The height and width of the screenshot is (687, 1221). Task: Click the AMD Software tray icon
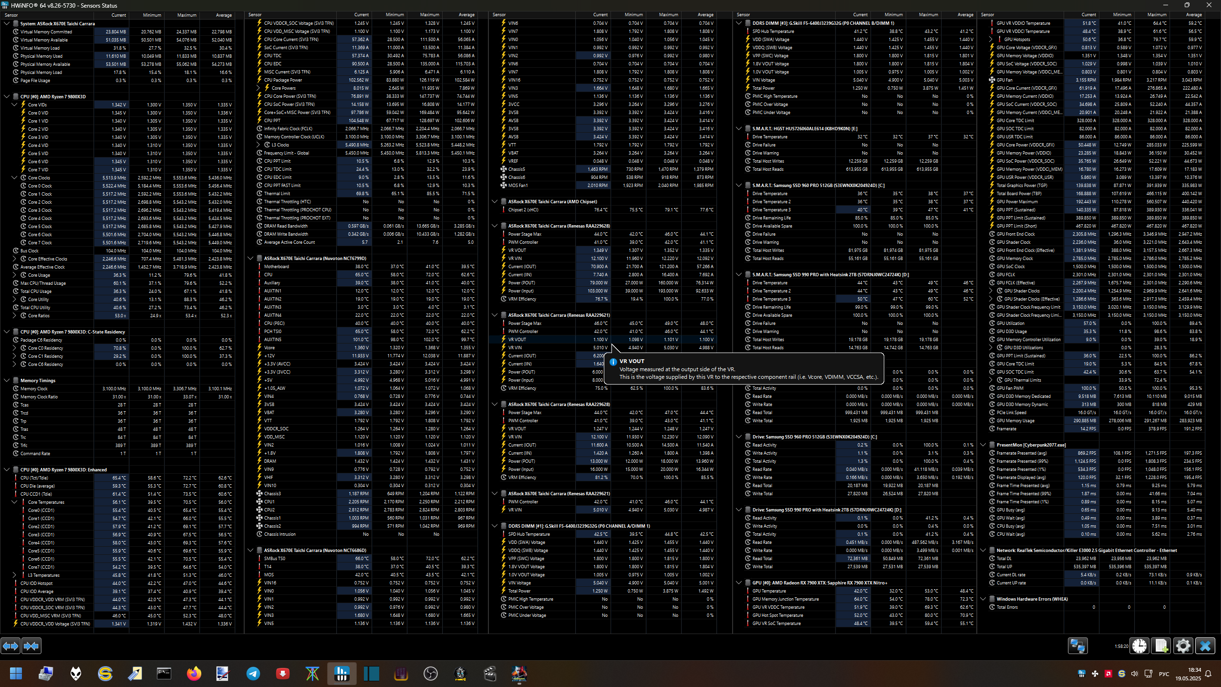point(1108,674)
